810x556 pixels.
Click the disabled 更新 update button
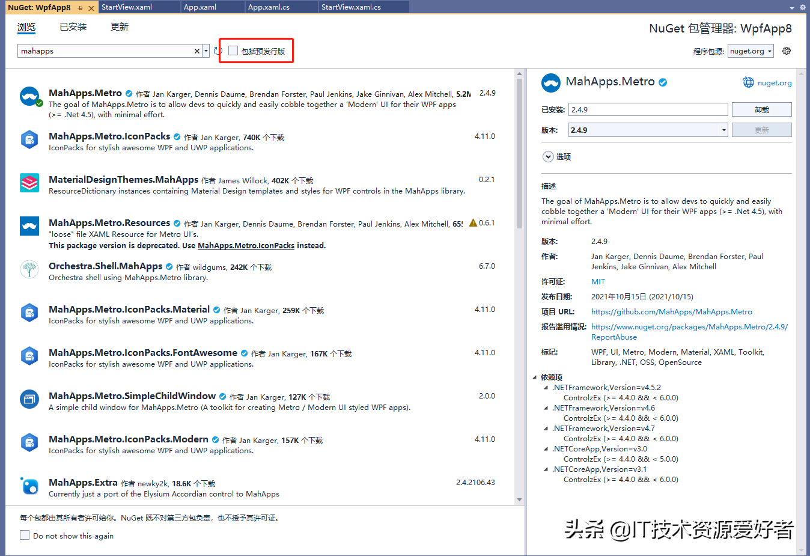coord(761,130)
